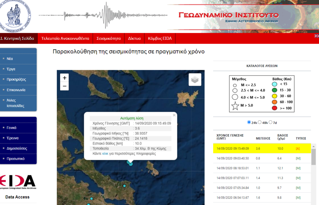
Task: Open Προσωπικό in the sidebar
Action: click(16, 159)
